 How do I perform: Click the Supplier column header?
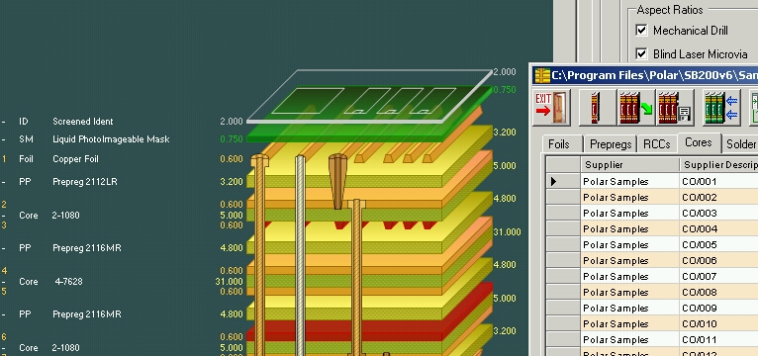pyautogui.click(x=630, y=165)
